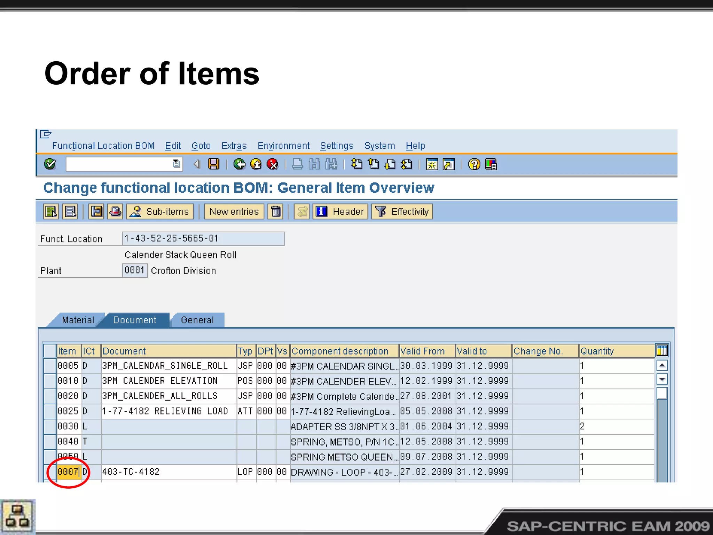Click the table scroll up arrow

pyautogui.click(x=662, y=365)
